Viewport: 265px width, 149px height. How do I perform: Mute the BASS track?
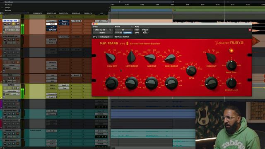[x=17, y=88]
